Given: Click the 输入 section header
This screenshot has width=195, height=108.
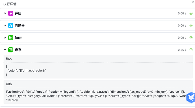Looking at the screenshot, I should (x=9, y=59).
